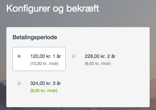Image resolution: width=156 pixels, height=110 pixels.
Task: Click the highlighted white 1 år option card
Action: tap(39, 59)
